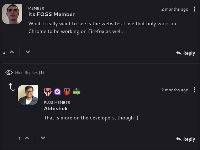This screenshot has width=200, height=150.
Task: Click the red owl badge icon
Action: pos(67,91)
